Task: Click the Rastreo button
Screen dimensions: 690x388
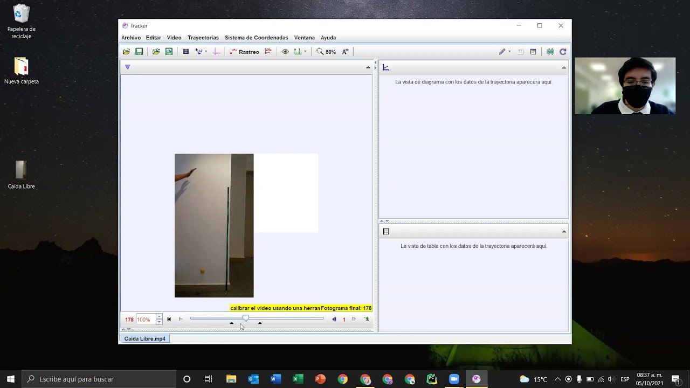Action: (x=245, y=52)
